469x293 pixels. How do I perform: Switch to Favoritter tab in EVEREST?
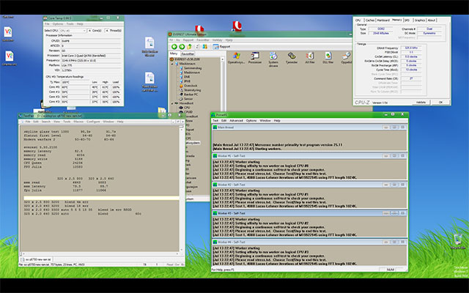coord(188,54)
